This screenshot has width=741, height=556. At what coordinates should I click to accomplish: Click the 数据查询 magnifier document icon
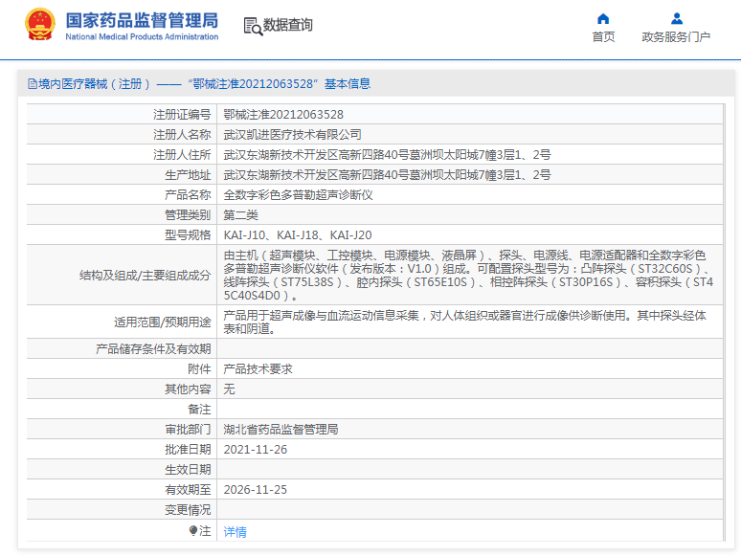click(x=253, y=26)
